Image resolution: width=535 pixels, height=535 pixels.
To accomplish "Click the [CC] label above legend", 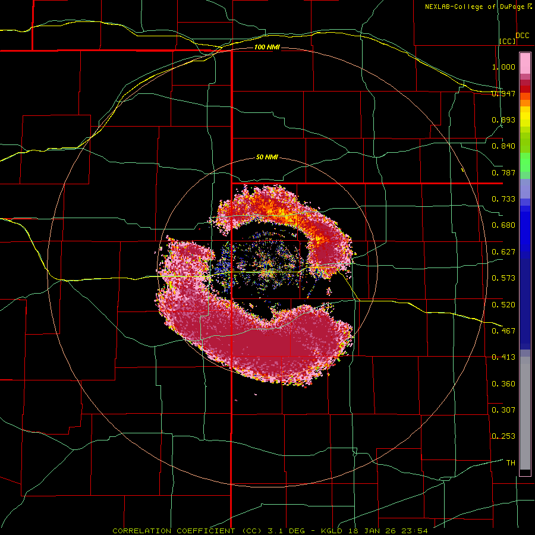I will [x=508, y=41].
